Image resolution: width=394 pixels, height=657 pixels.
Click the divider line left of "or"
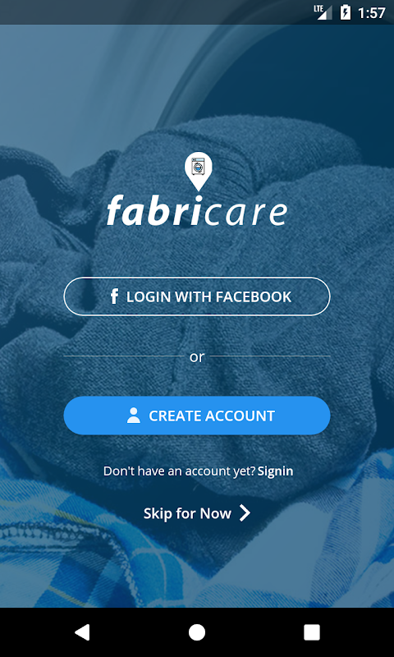pos(123,356)
